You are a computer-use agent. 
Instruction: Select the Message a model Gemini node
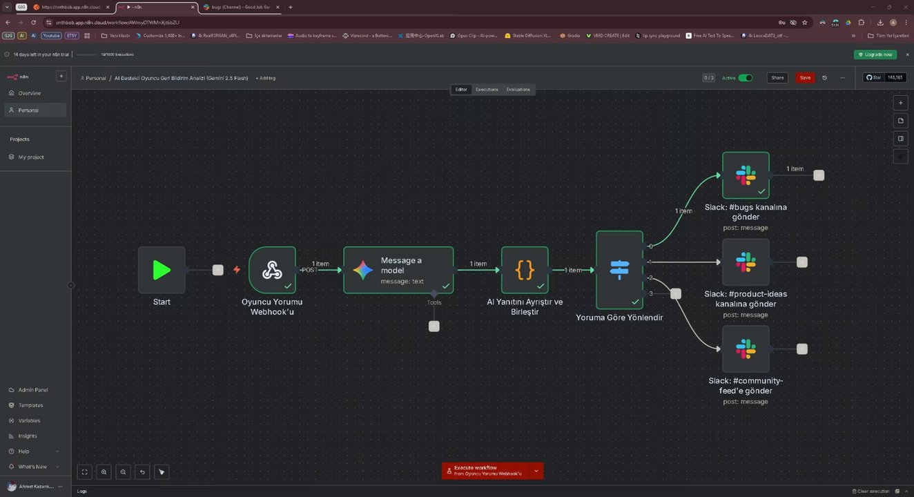point(398,270)
